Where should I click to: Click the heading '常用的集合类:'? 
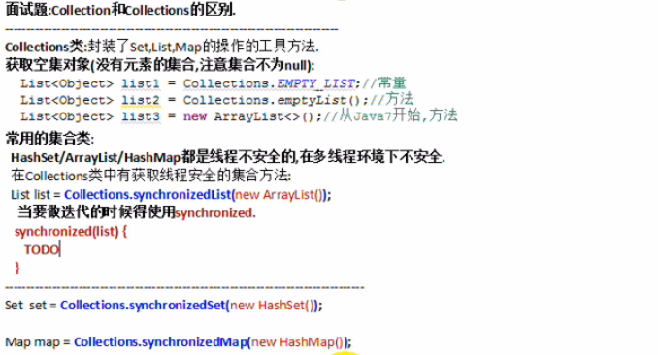pyautogui.click(x=49, y=138)
